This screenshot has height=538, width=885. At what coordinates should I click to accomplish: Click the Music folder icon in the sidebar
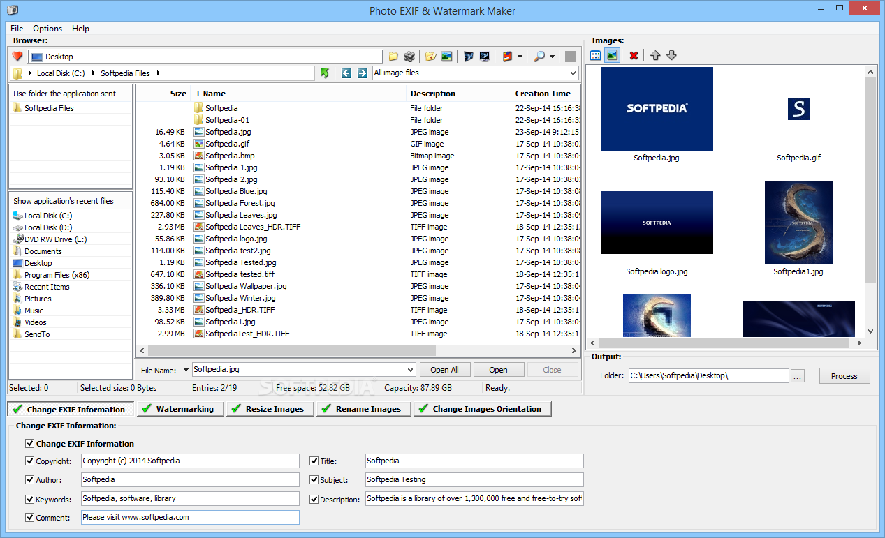tap(18, 311)
